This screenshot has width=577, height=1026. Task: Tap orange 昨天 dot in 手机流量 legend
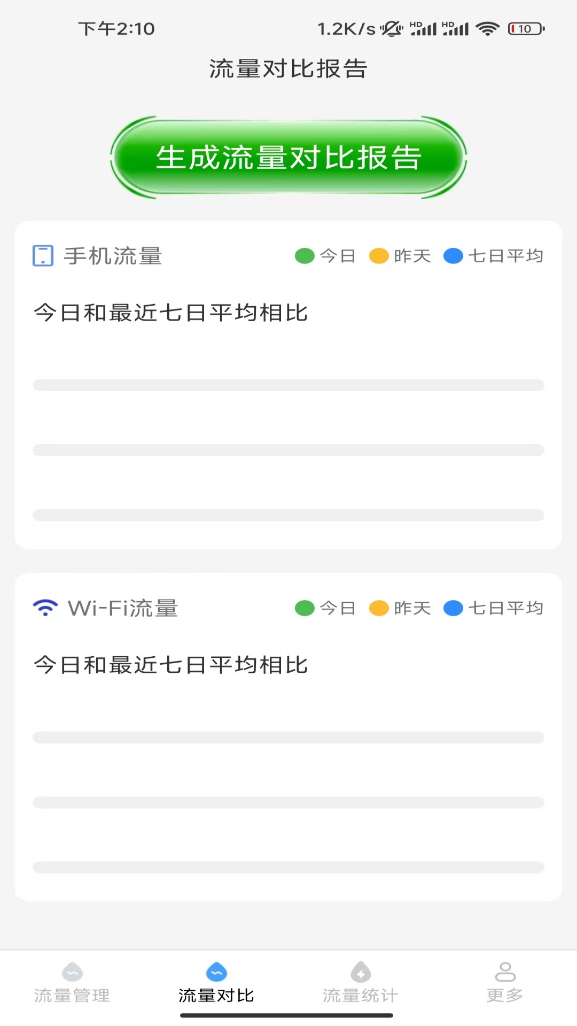click(379, 256)
